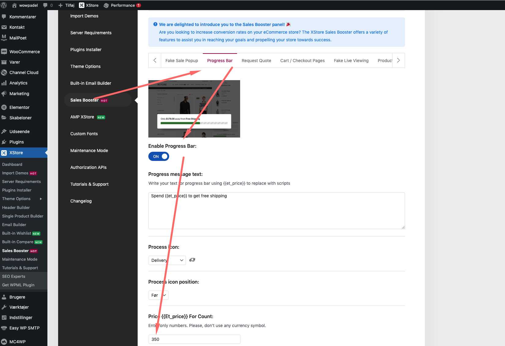Screen dimensions: 505x346
Task: Open the Process icon Delivery dropdown
Action: click(x=167, y=260)
